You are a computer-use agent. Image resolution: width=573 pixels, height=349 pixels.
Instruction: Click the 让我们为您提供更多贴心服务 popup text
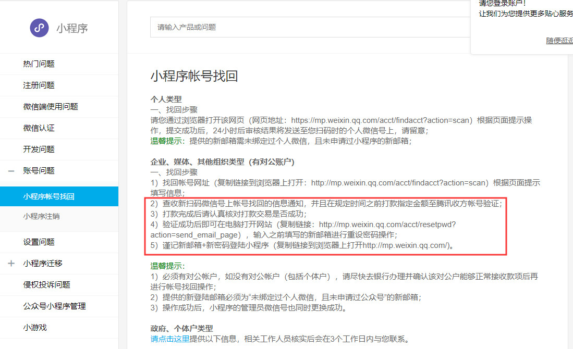click(x=526, y=14)
